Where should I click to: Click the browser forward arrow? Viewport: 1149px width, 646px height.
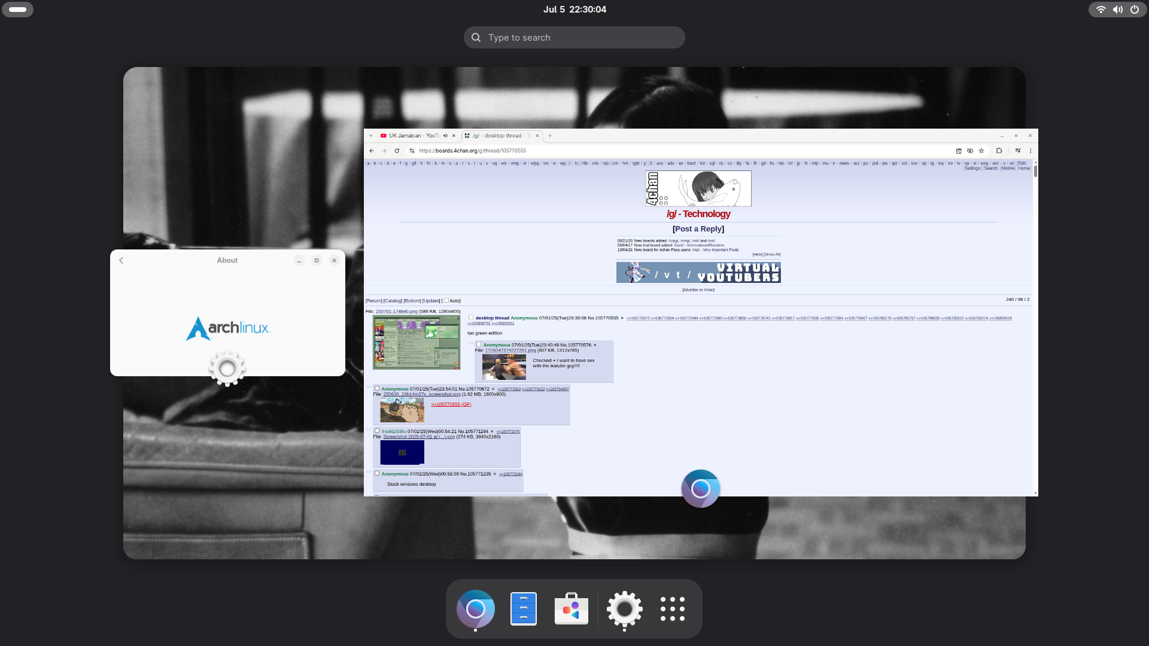click(384, 151)
